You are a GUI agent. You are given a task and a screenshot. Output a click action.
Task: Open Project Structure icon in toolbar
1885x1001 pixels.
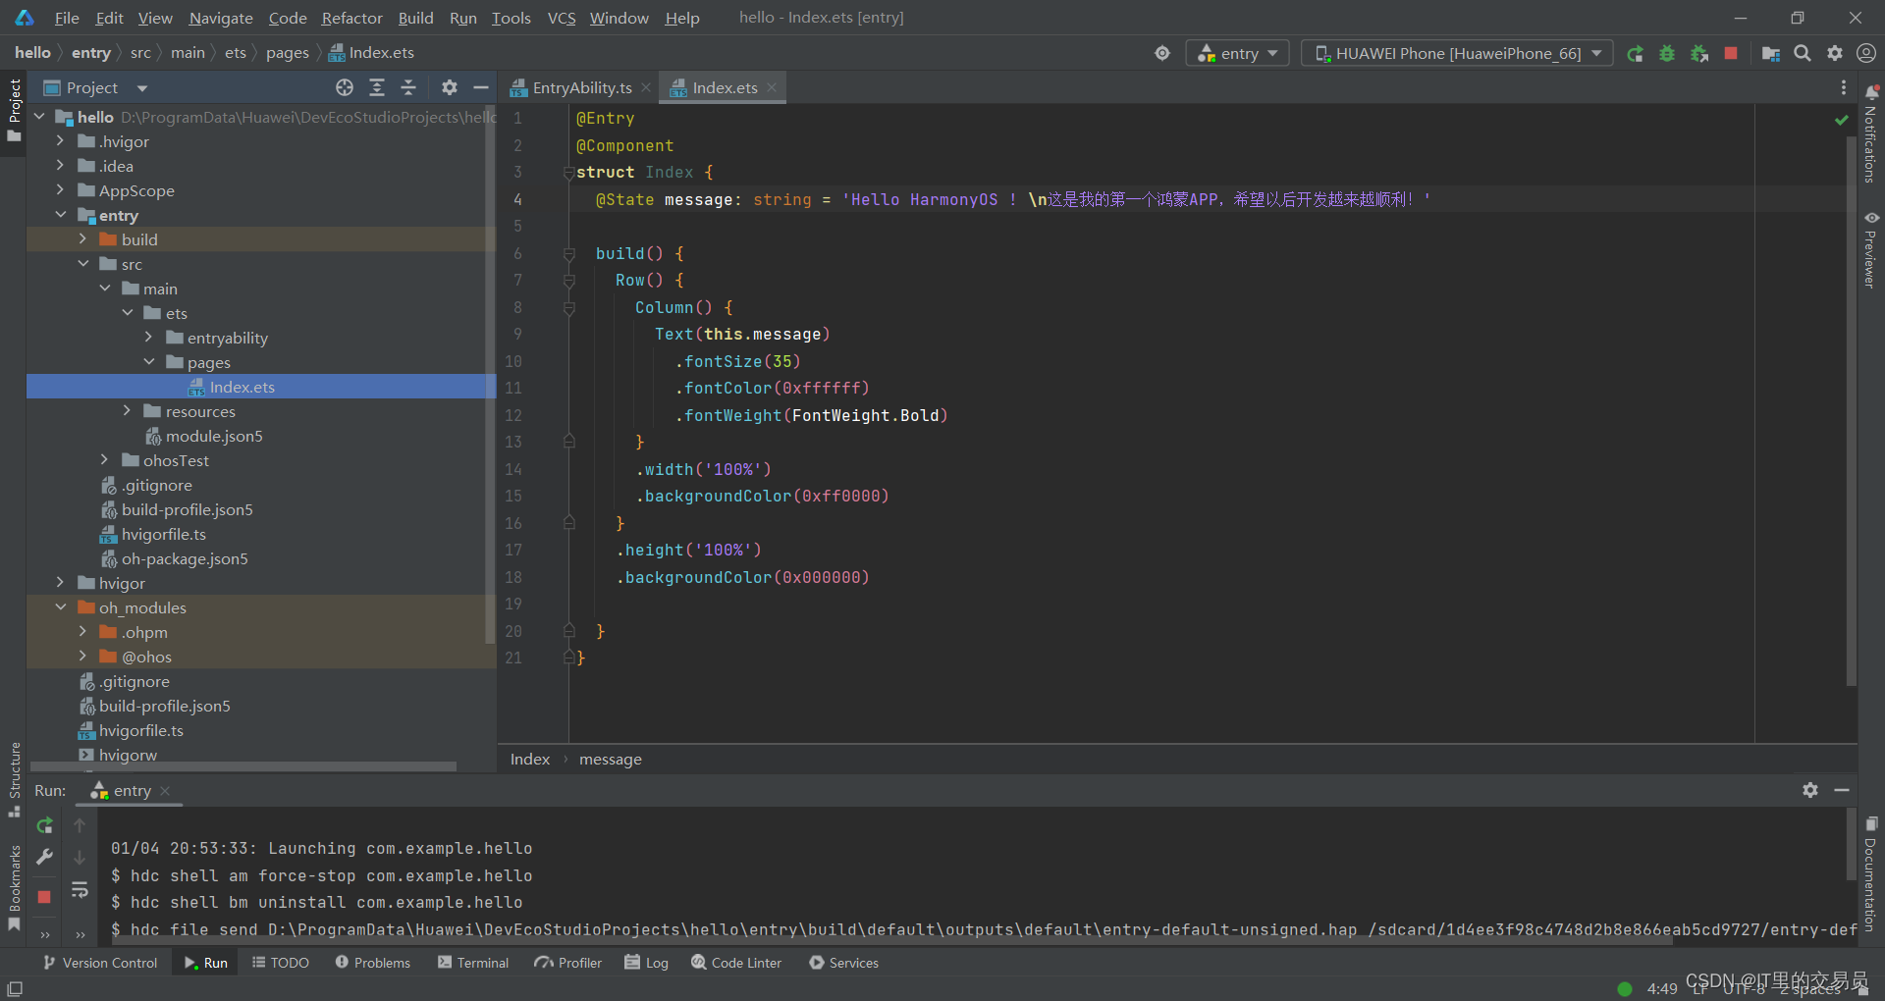click(1770, 54)
